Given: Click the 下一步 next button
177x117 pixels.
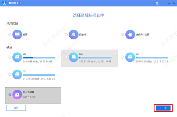Looking at the screenshot, I should click(163, 108).
